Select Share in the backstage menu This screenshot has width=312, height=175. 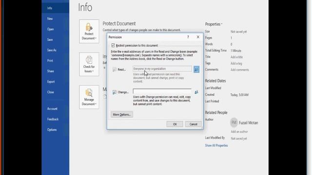click(x=56, y=71)
